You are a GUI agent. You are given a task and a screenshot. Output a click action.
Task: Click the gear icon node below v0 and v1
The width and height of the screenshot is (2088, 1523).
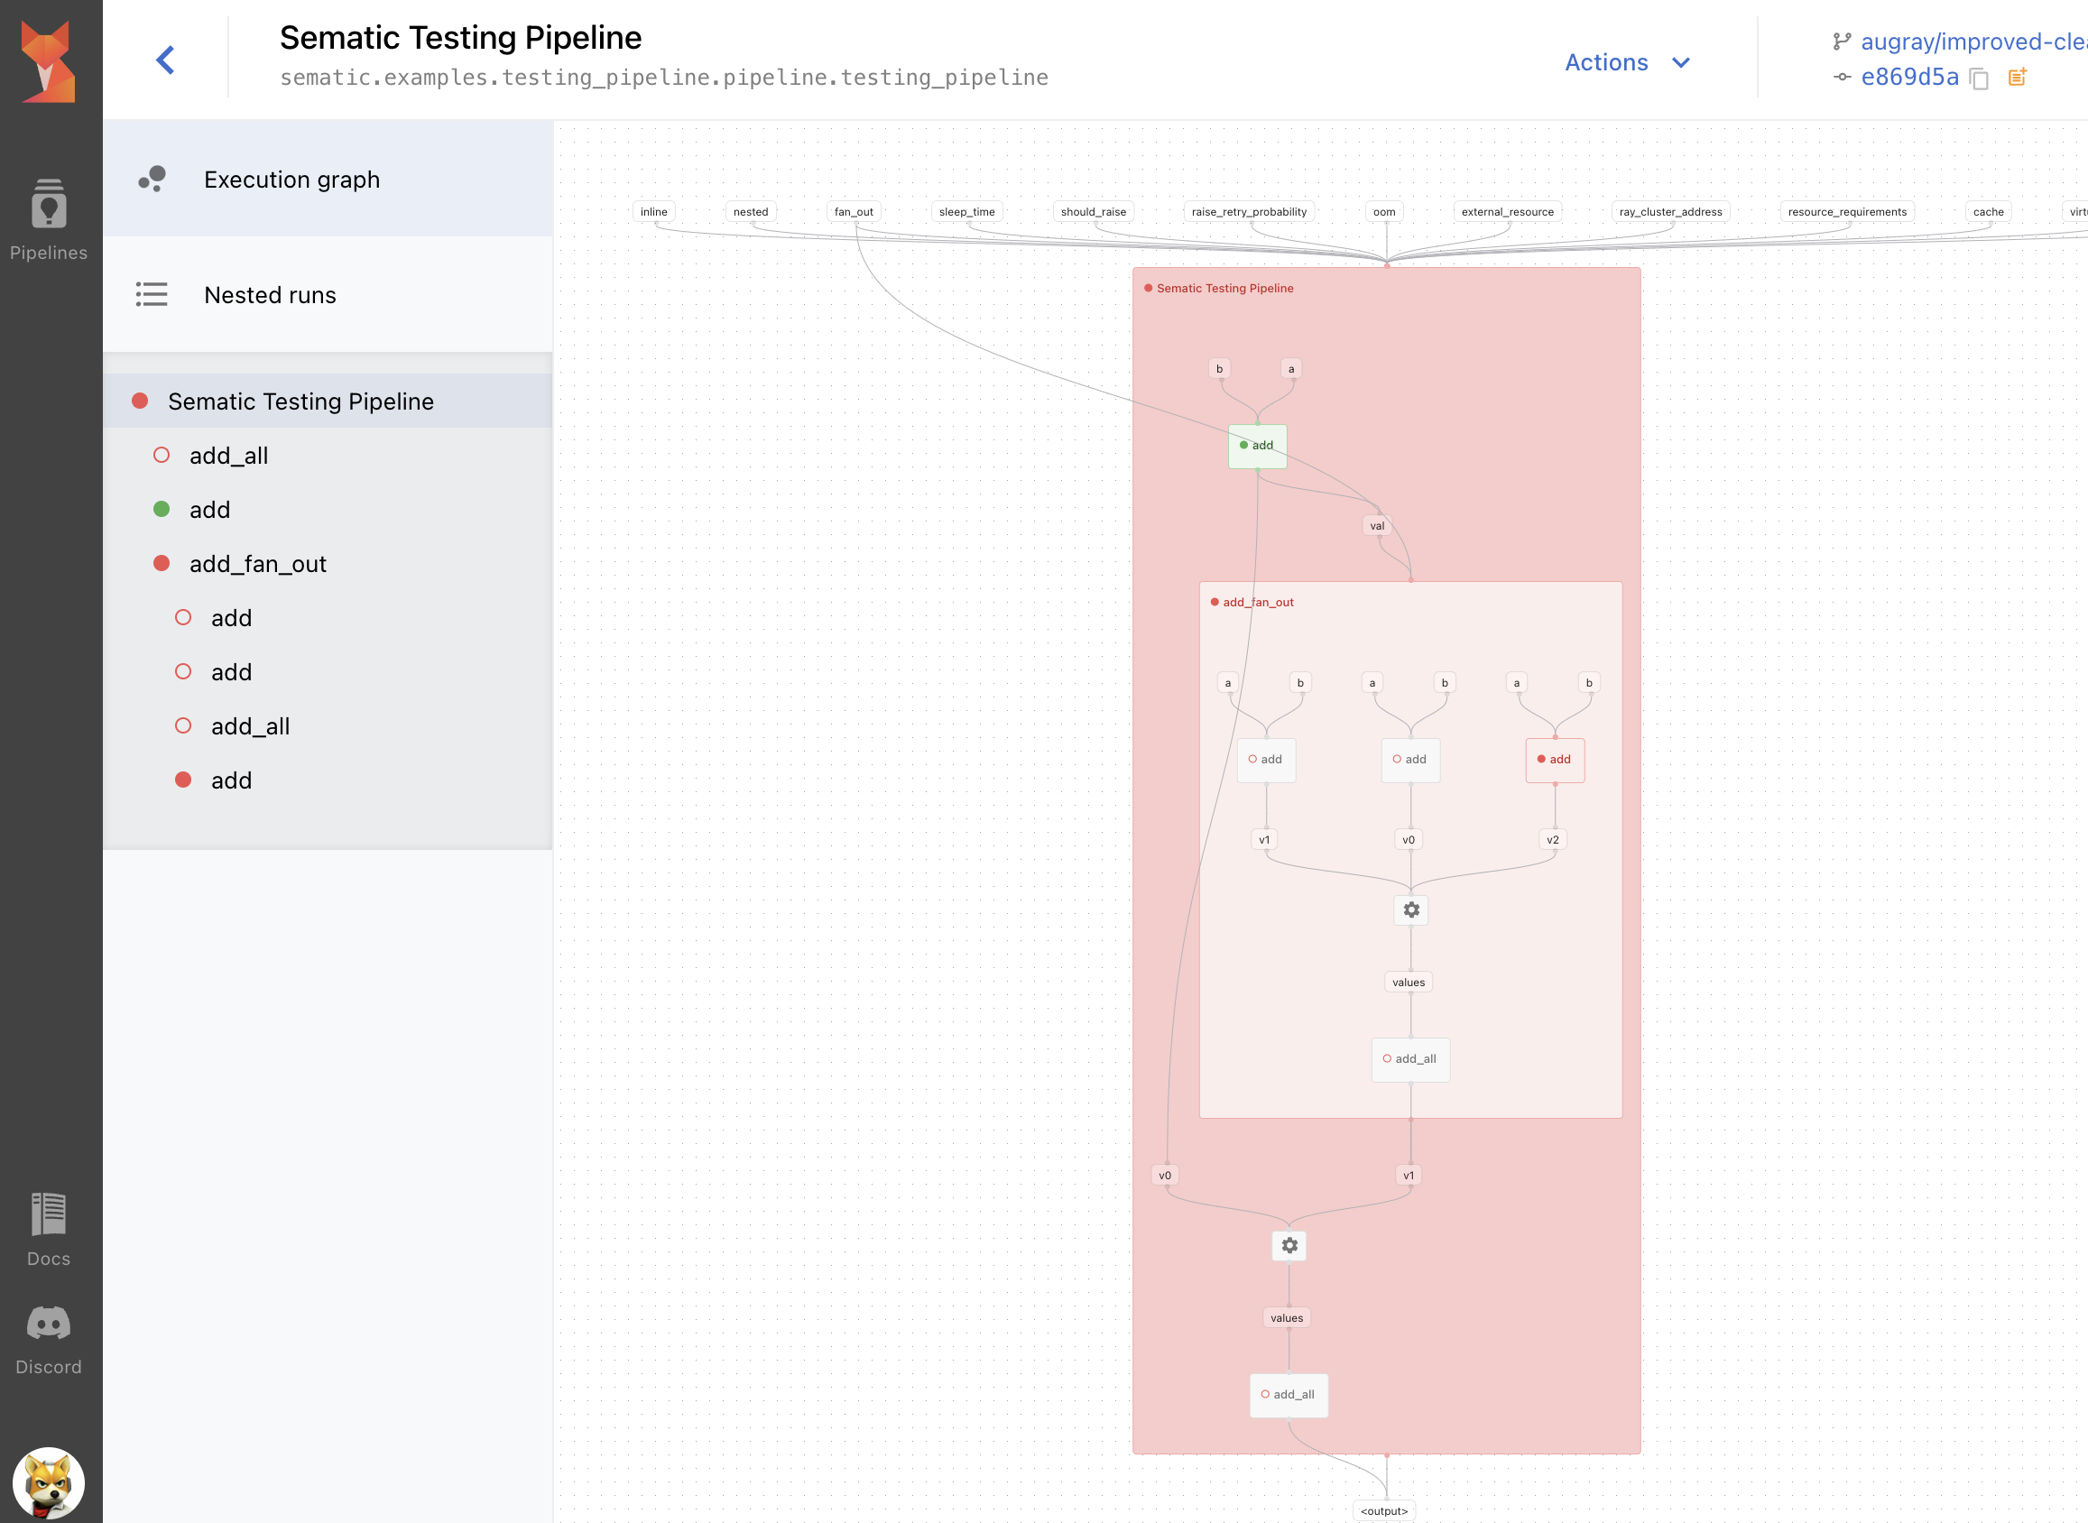[1289, 1245]
